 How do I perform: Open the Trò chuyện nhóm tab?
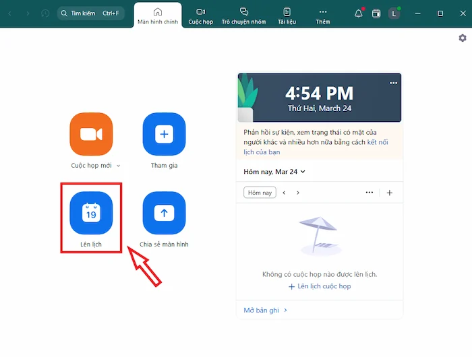point(243,16)
